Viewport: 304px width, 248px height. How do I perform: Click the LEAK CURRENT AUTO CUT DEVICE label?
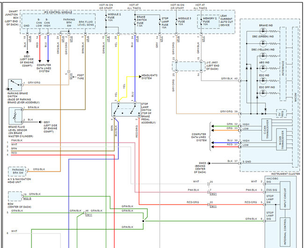226,21
